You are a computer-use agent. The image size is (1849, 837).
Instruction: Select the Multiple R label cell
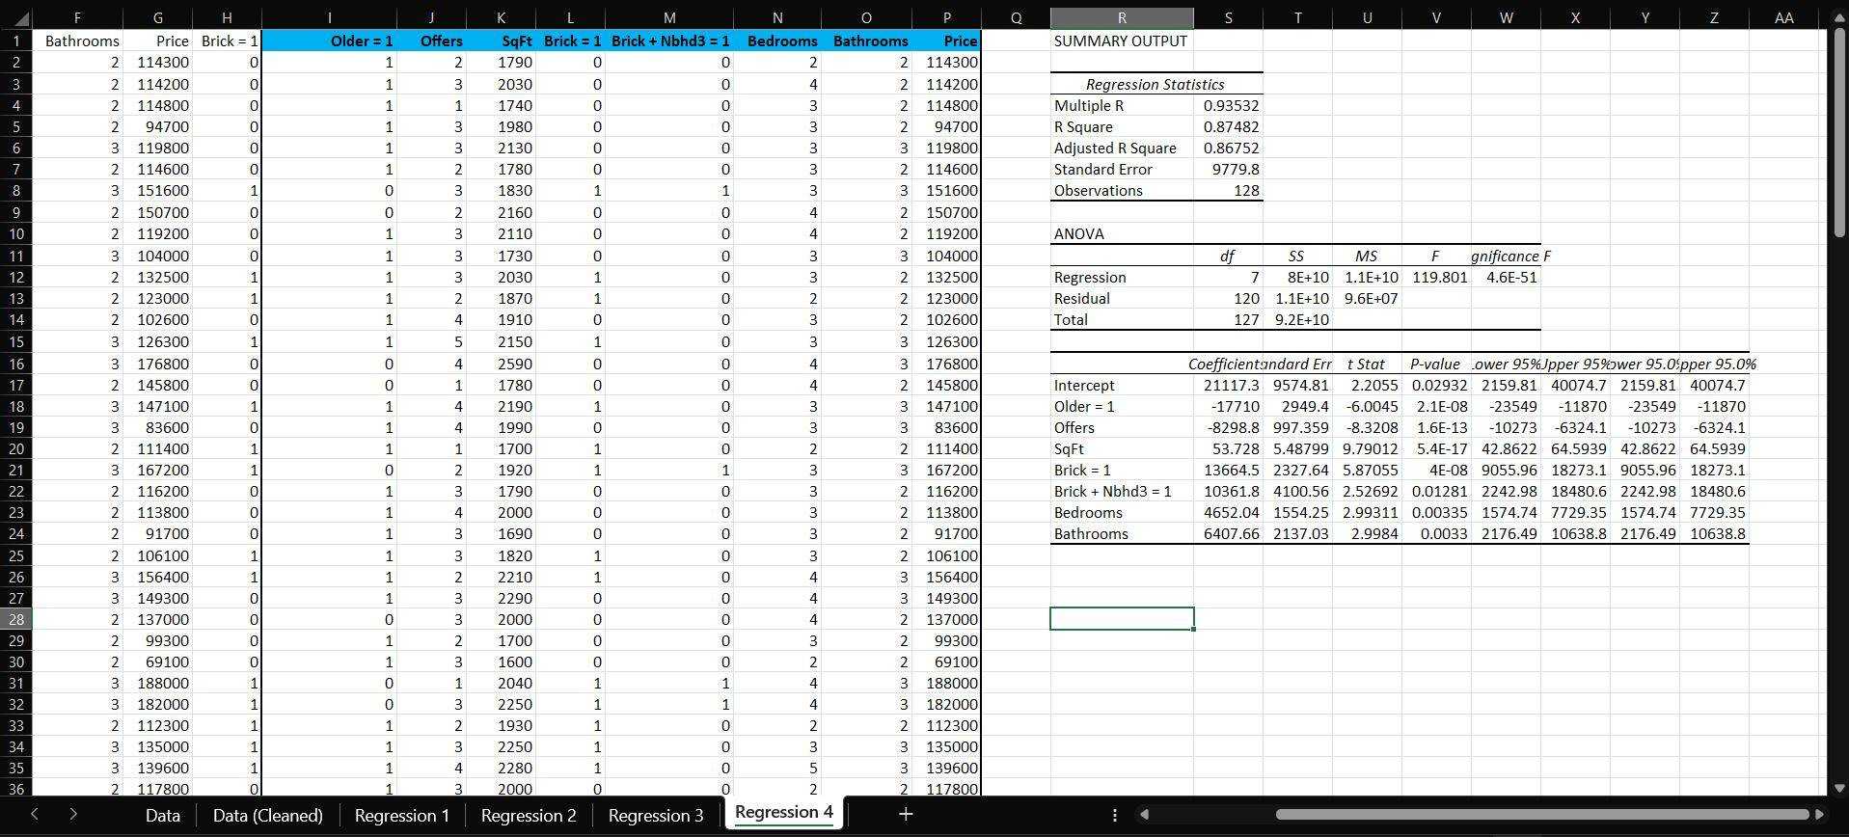click(1122, 105)
